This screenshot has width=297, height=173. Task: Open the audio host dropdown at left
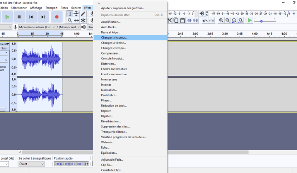pyautogui.click(x=6, y=27)
